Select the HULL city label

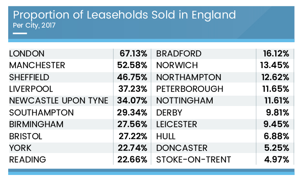pyautogui.click(x=167, y=136)
